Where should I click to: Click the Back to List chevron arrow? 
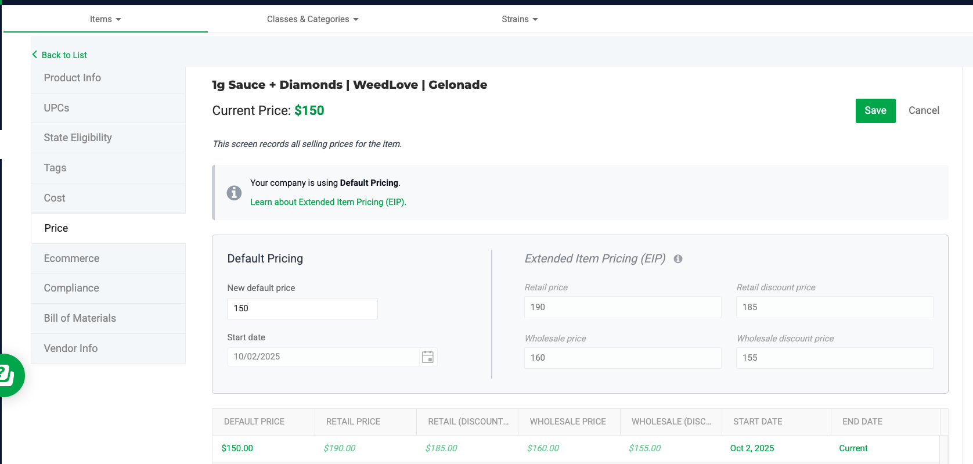35,55
